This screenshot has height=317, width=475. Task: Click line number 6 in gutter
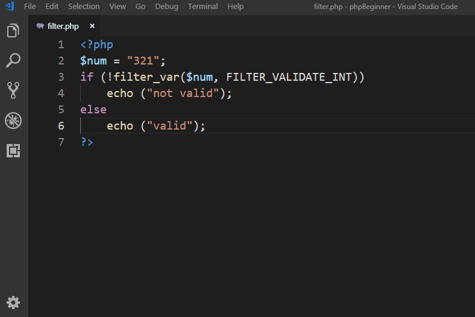click(x=61, y=125)
